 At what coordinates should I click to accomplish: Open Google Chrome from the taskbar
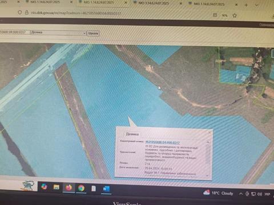(x=81, y=188)
